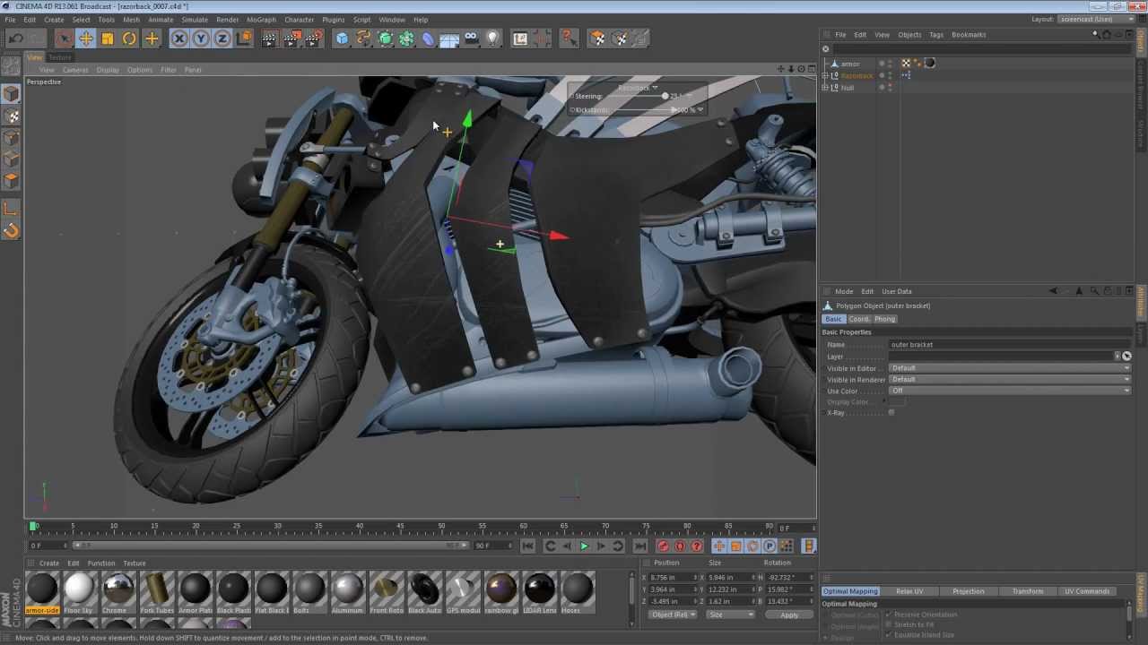Select the Scale tool

[108, 39]
